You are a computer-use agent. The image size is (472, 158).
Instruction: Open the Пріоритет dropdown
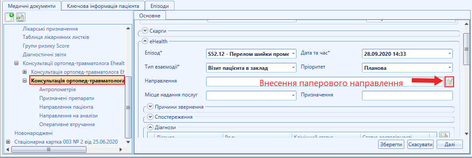(x=450, y=68)
